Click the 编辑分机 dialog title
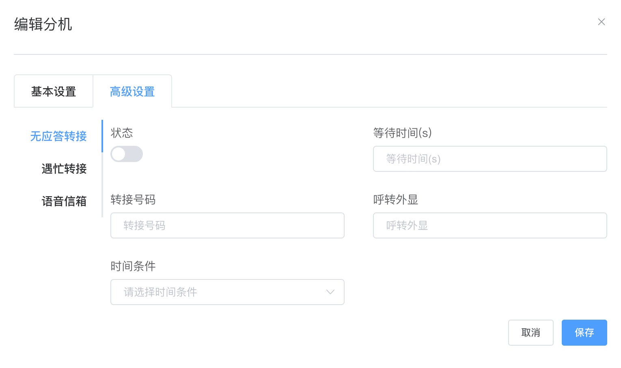621x368 pixels. pyautogui.click(x=43, y=24)
